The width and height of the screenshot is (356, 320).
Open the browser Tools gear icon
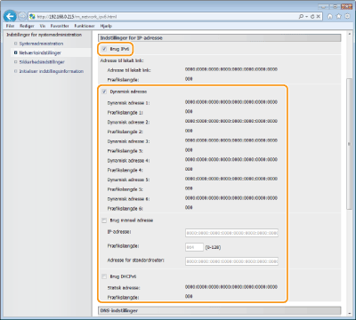(x=347, y=16)
